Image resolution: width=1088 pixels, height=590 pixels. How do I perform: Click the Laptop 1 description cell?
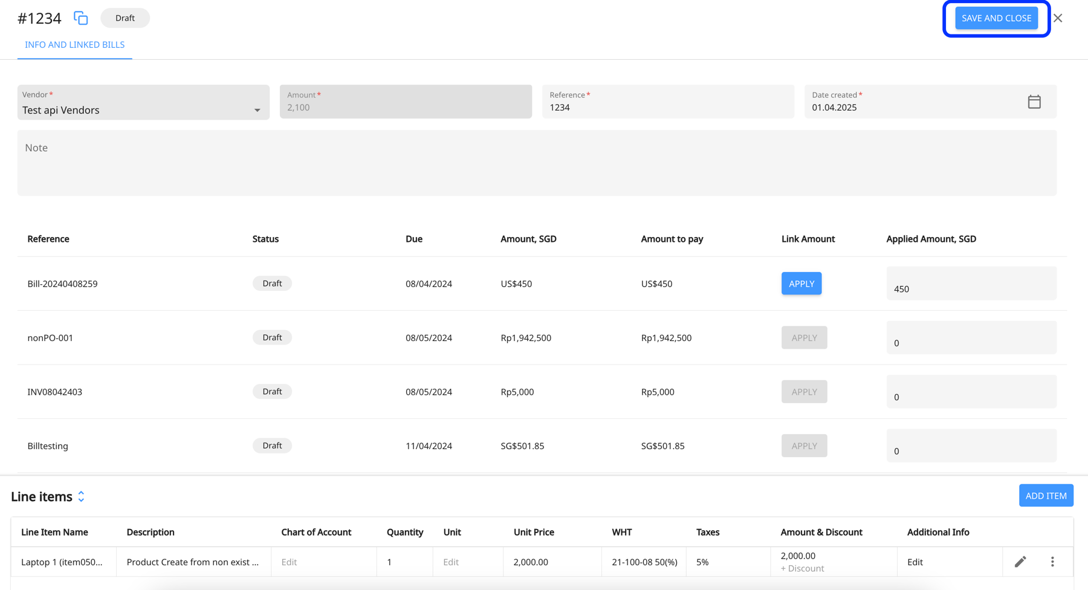coord(193,562)
